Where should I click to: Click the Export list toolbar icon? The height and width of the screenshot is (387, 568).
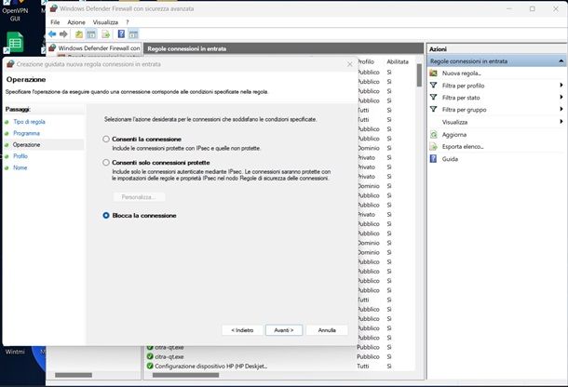click(106, 34)
